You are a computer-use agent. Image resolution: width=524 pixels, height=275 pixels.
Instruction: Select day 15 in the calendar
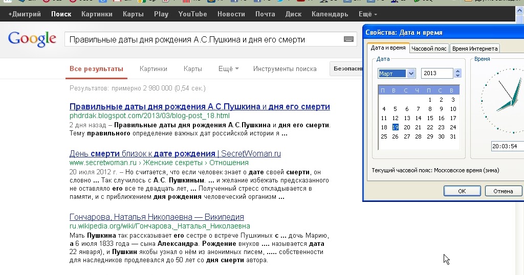[430, 118]
